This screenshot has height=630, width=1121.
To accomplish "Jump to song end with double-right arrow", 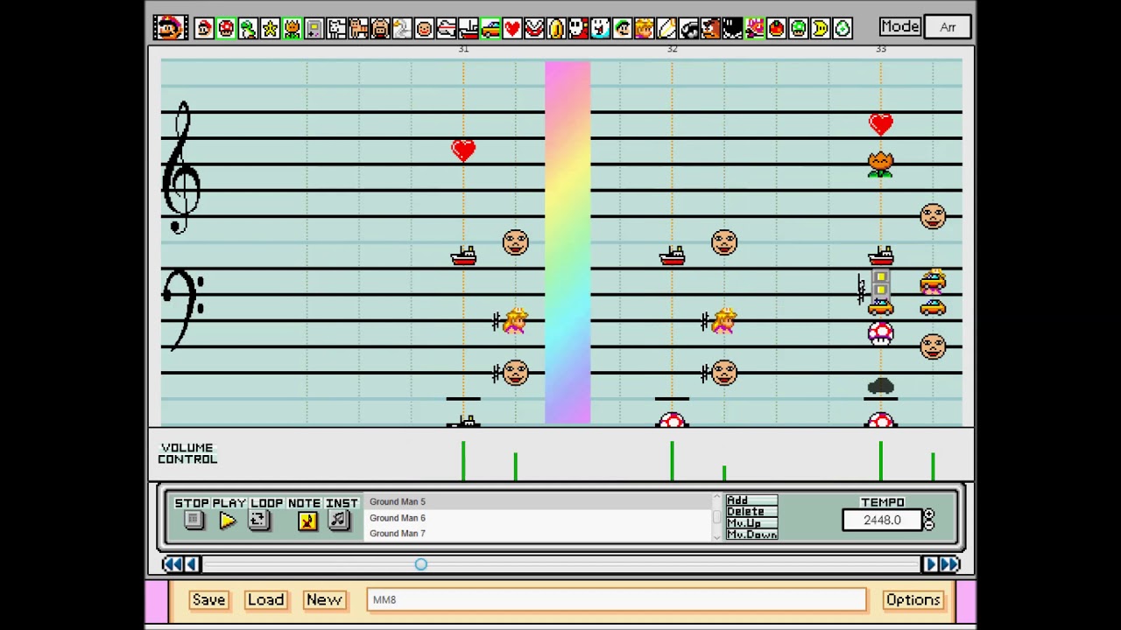I will pos(949,564).
